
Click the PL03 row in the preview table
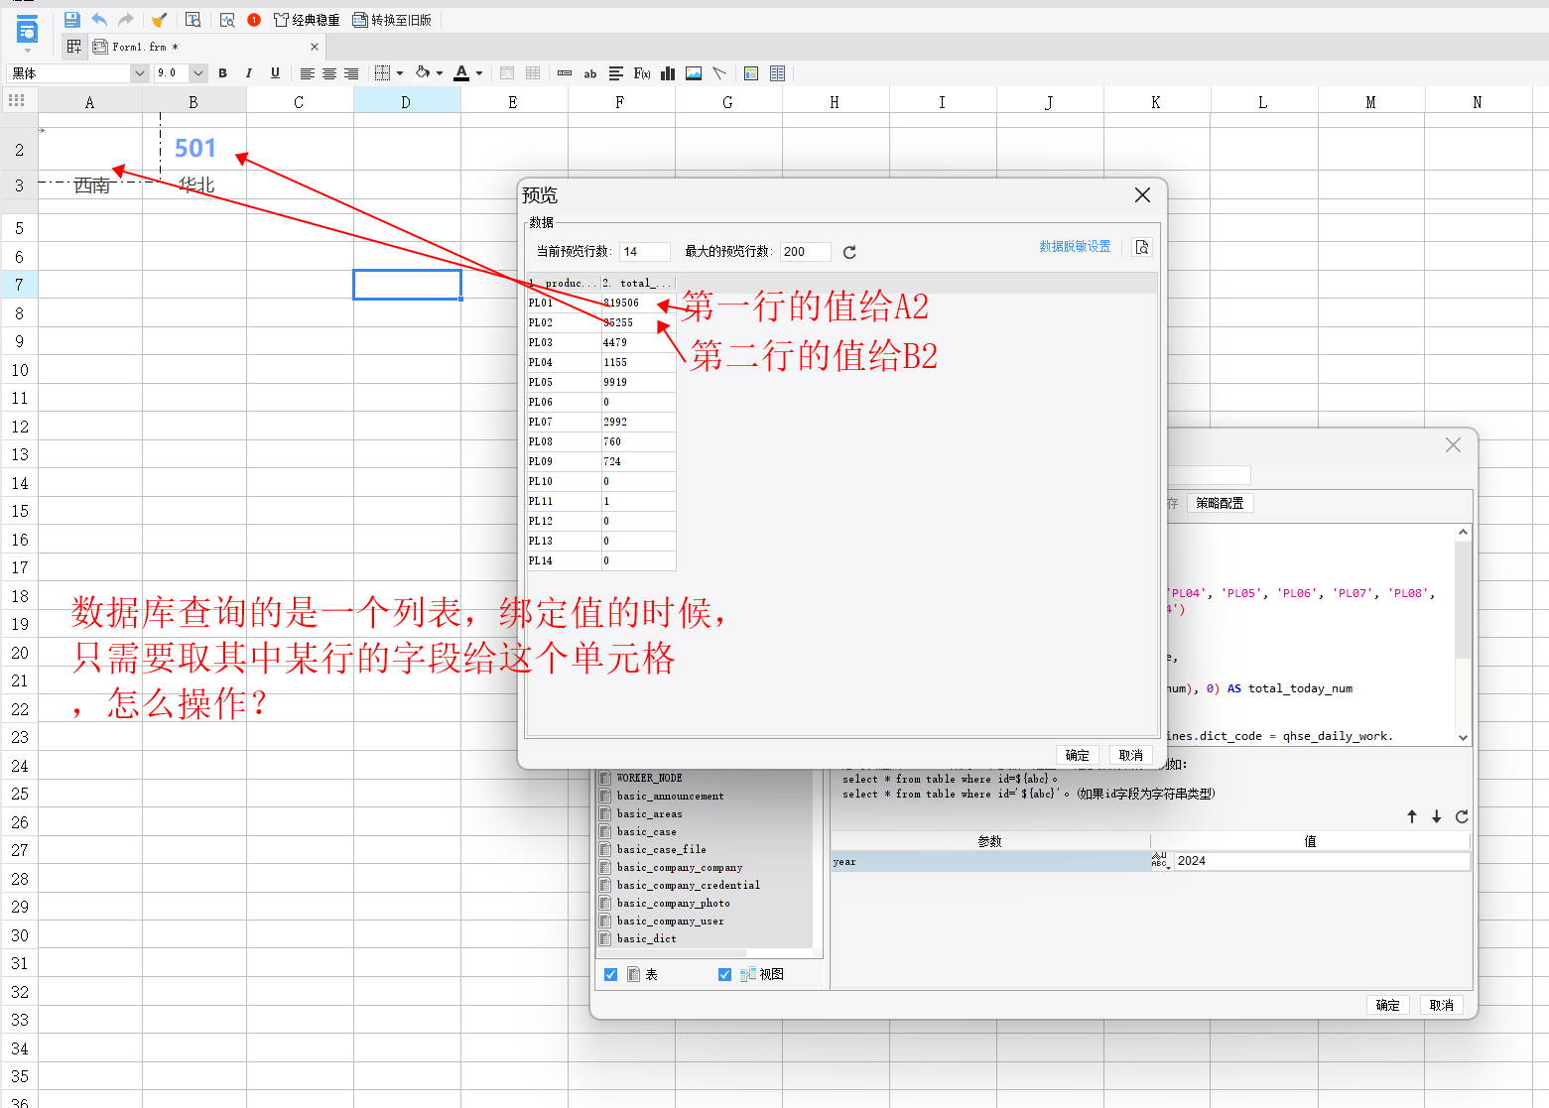601,342
